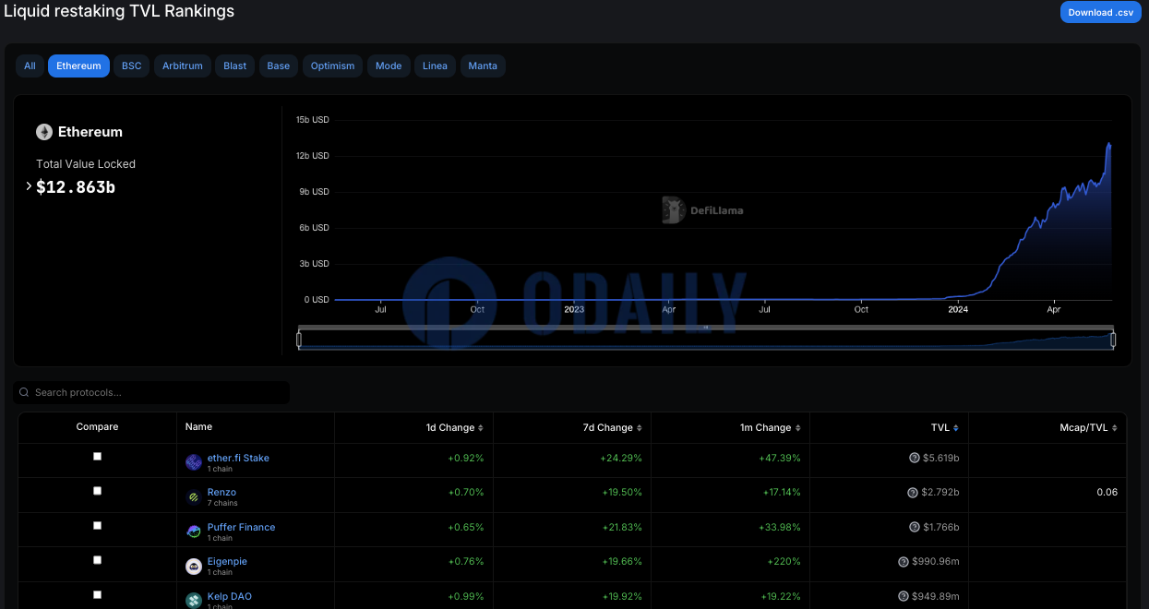Click the Renzo protocol logo

194,497
